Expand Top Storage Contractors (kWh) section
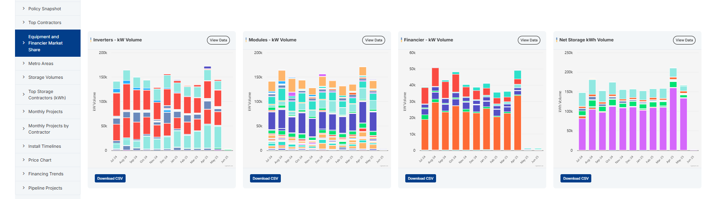The width and height of the screenshot is (709, 199). [x=47, y=95]
